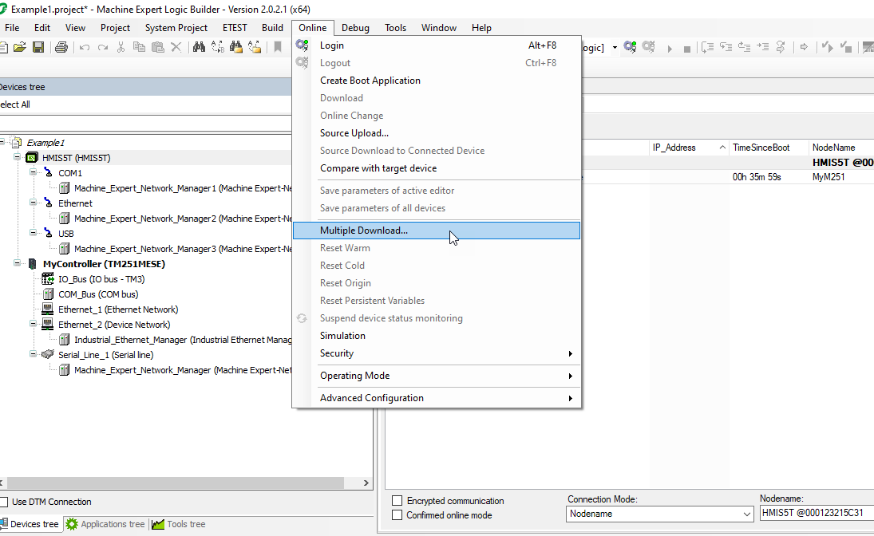The width and height of the screenshot is (874, 536).
Task: Click the Step Over debug icon
Action: tap(707, 47)
